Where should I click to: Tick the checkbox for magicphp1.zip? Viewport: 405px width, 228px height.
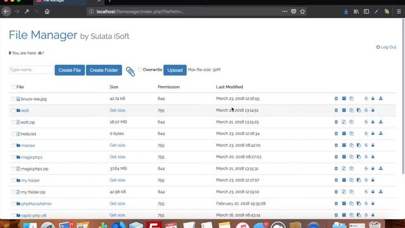coord(13,169)
